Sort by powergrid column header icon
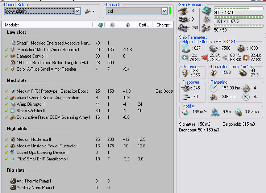This screenshot has height=193, width=266. (x=112, y=25)
